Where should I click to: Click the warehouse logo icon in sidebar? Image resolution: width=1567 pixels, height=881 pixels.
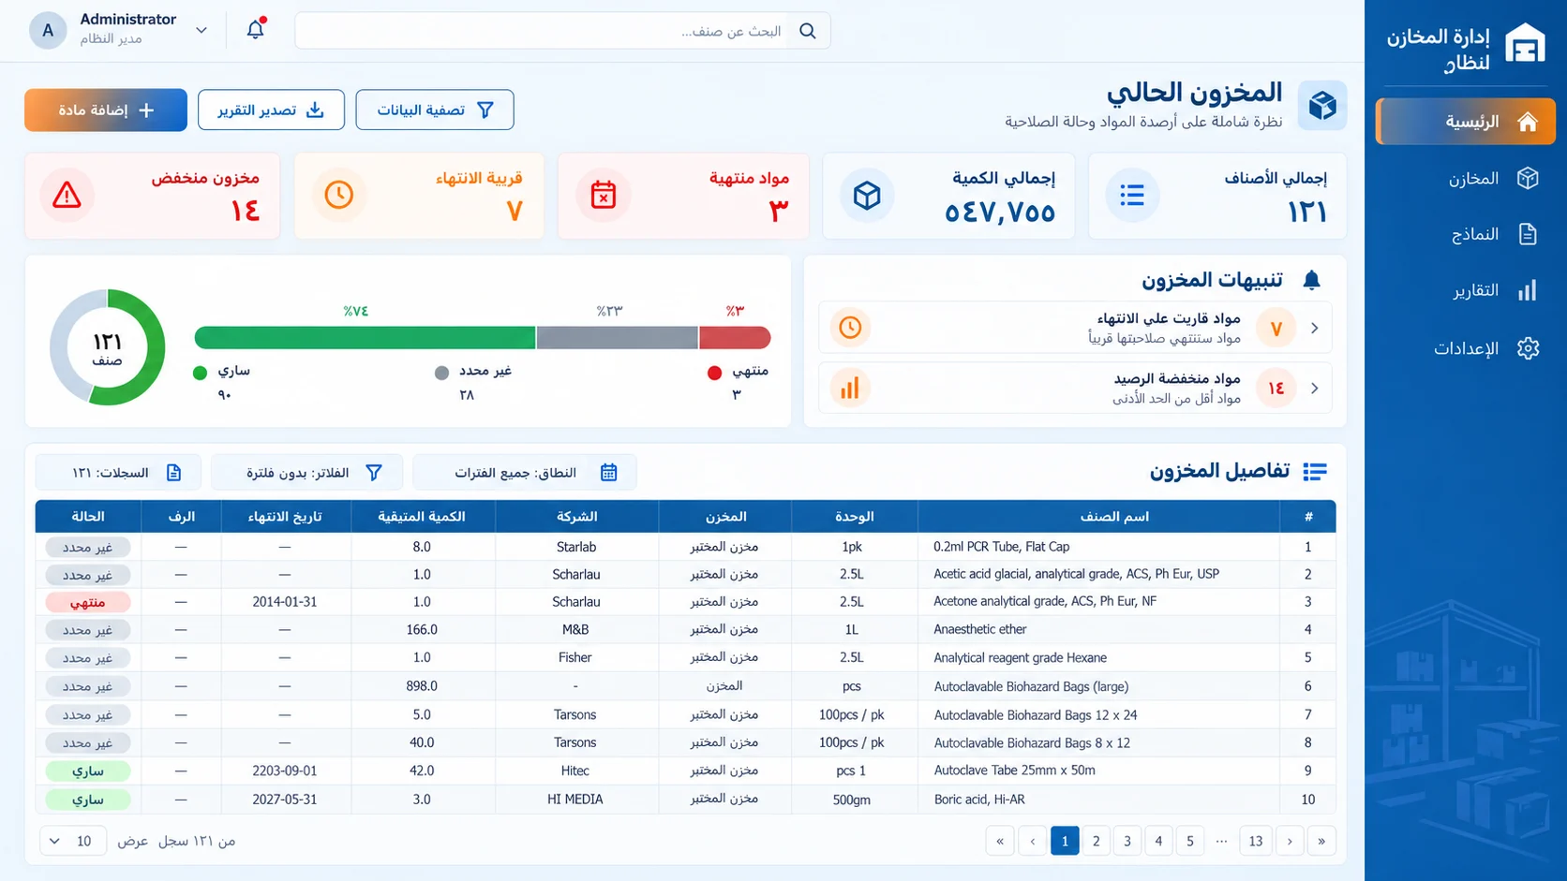pyautogui.click(x=1525, y=43)
